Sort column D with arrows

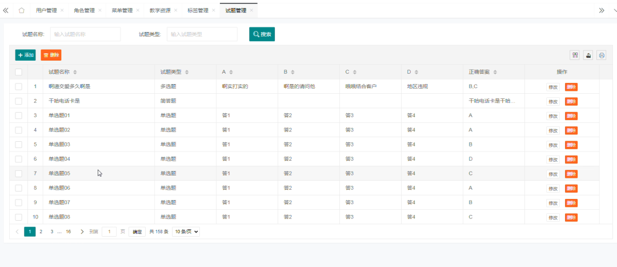[x=416, y=72]
